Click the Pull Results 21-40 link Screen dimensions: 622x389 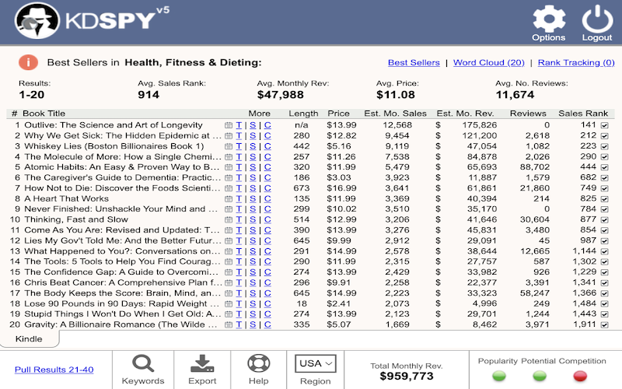click(x=54, y=370)
